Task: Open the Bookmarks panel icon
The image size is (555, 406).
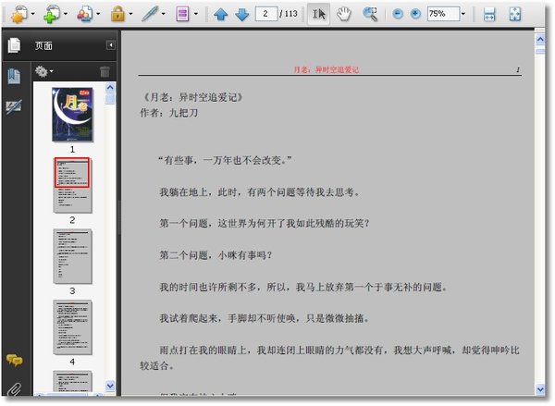Action: (x=14, y=76)
